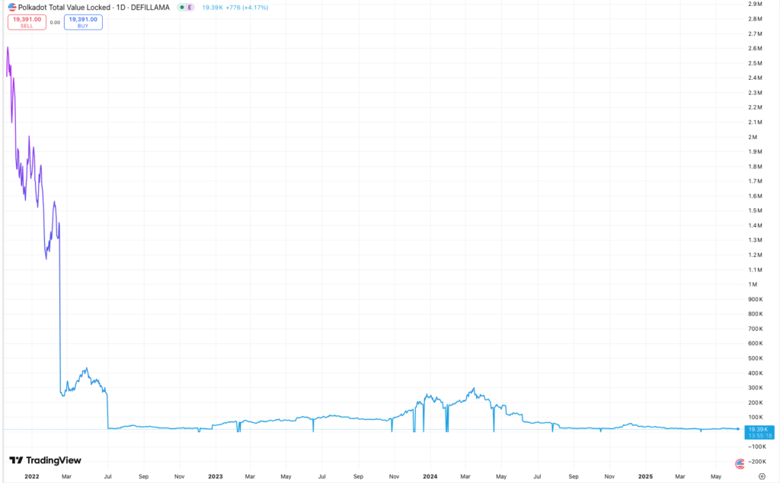Click the -100K price axis label
Image resolution: width=780 pixels, height=483 pixels.
pyautogui.click(x=756, y=446)
